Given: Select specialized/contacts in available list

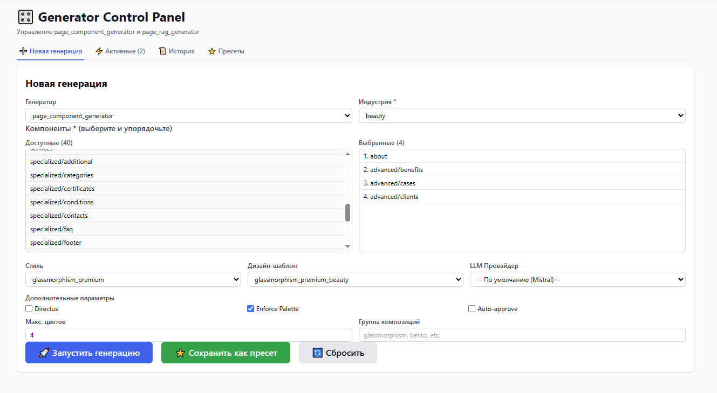Looking at the screenshot, I should (x=185, y=215).
